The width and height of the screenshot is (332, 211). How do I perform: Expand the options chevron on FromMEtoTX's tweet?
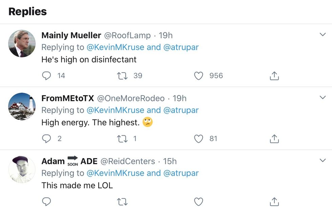323,98
